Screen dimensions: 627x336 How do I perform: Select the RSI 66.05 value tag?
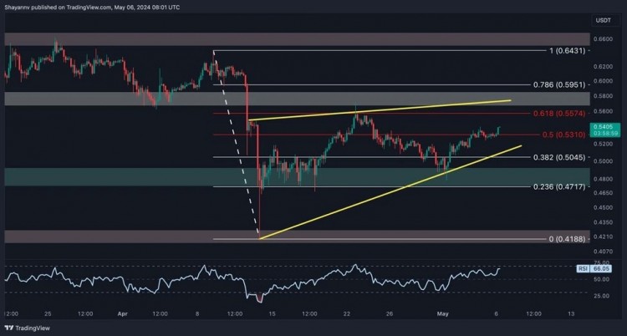tap(594, 269)
